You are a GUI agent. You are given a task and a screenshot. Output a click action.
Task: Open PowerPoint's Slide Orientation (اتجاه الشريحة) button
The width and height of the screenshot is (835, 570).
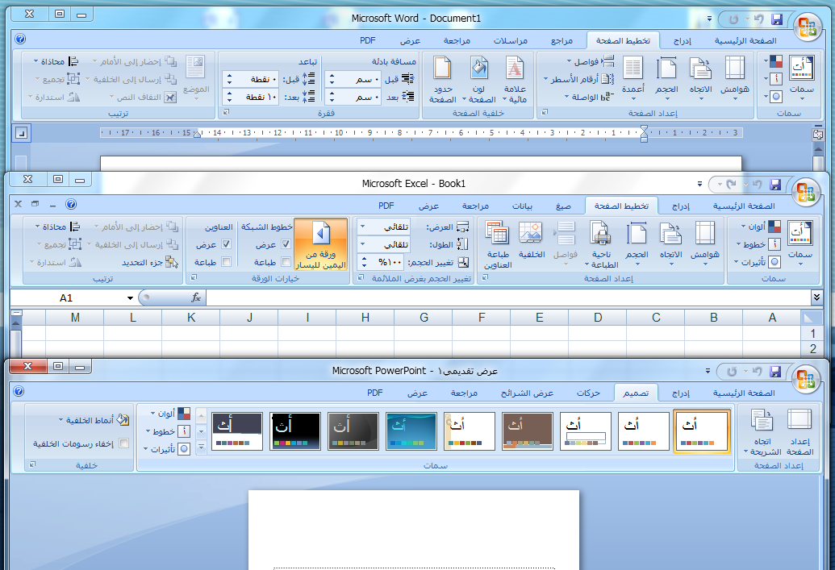(762, 432)
